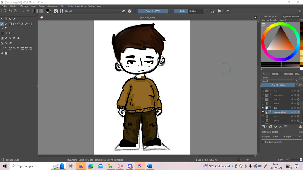Open the Calque menu

click(42, 6)
